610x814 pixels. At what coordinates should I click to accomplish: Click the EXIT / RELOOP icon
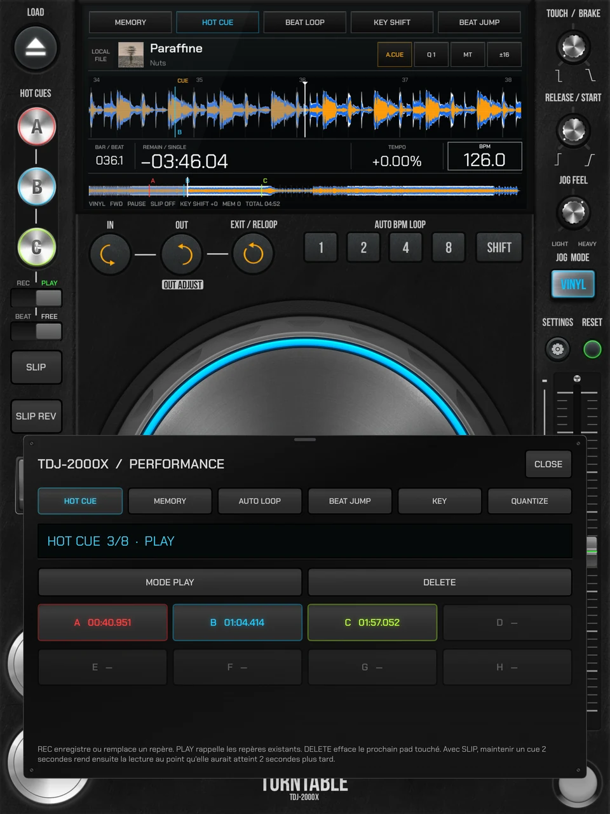[x=253, y=254]
